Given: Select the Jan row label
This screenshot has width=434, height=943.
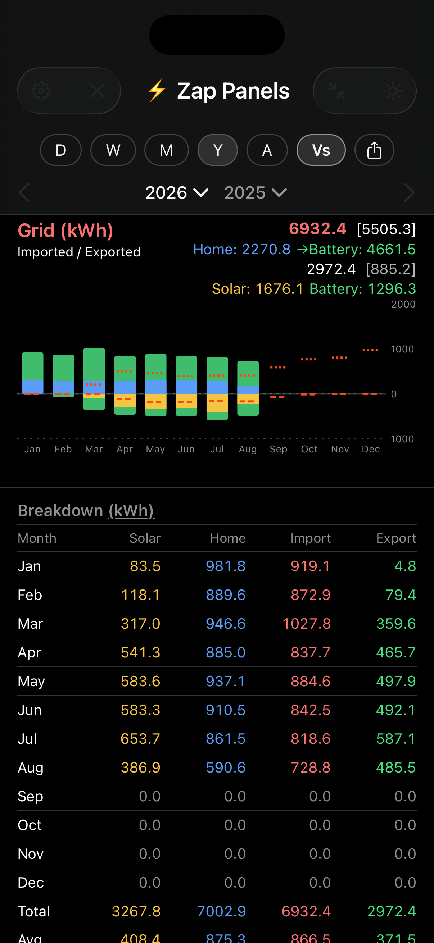Looking at the screenshot, I should click(29, 566).
